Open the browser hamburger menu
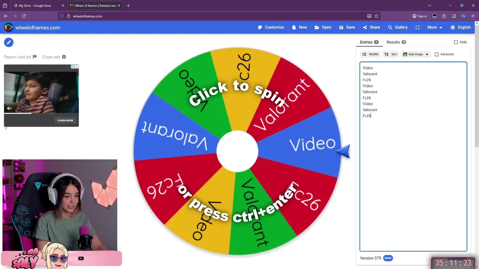 coord(473,16)
